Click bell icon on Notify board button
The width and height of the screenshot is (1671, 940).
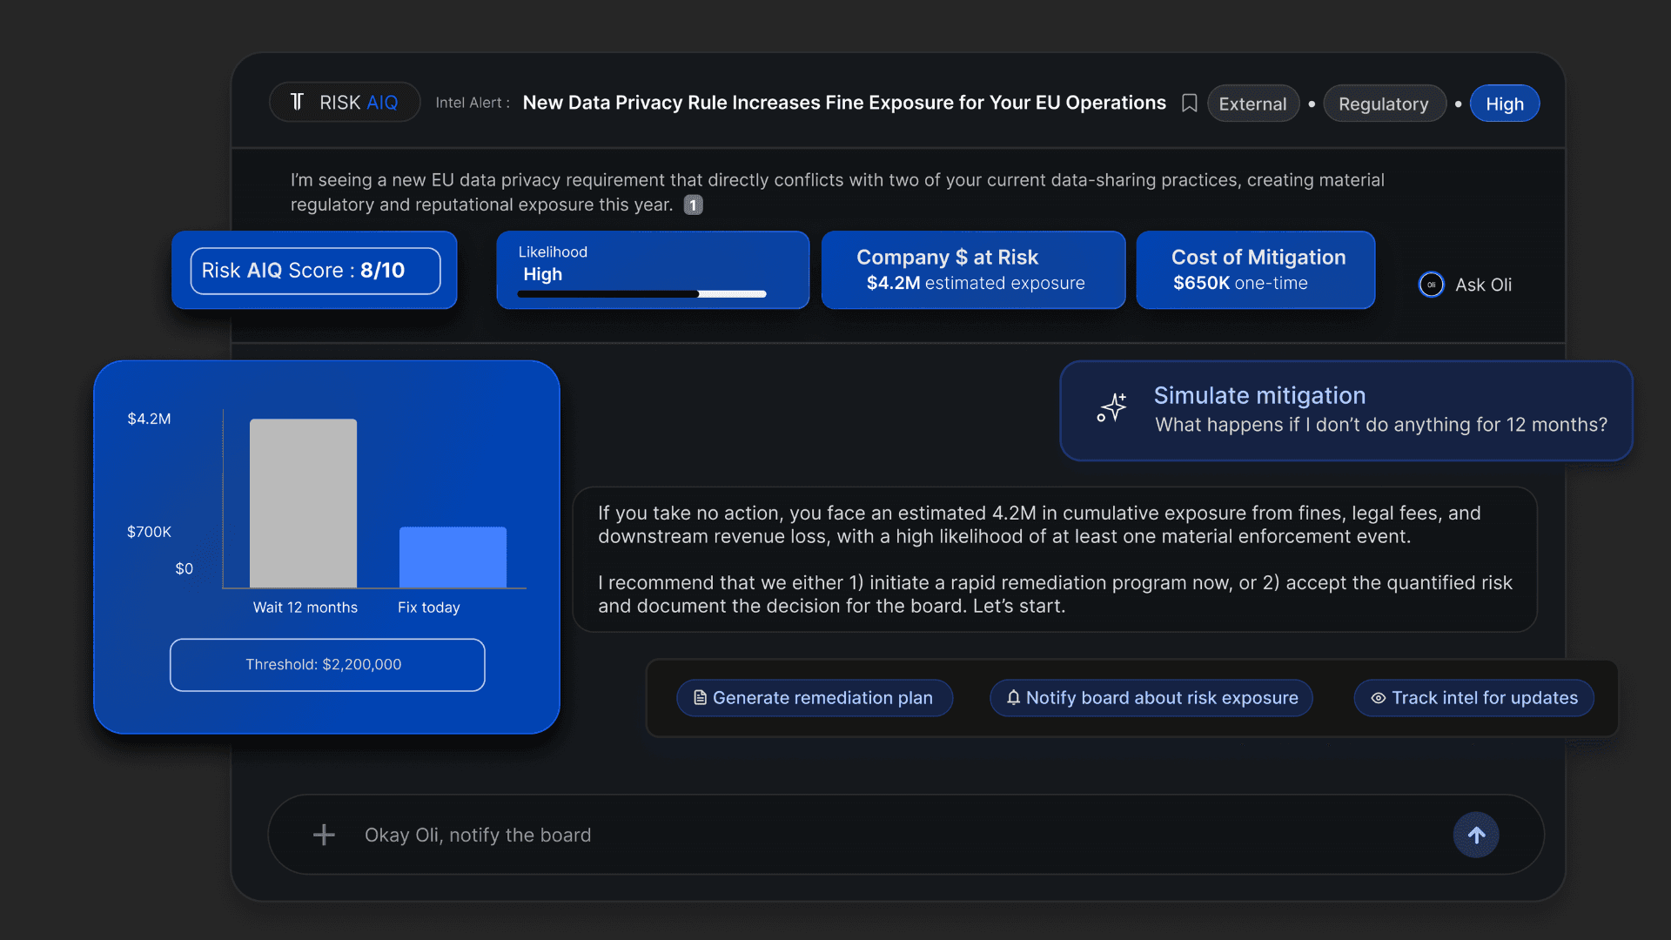coord(1013,698)
